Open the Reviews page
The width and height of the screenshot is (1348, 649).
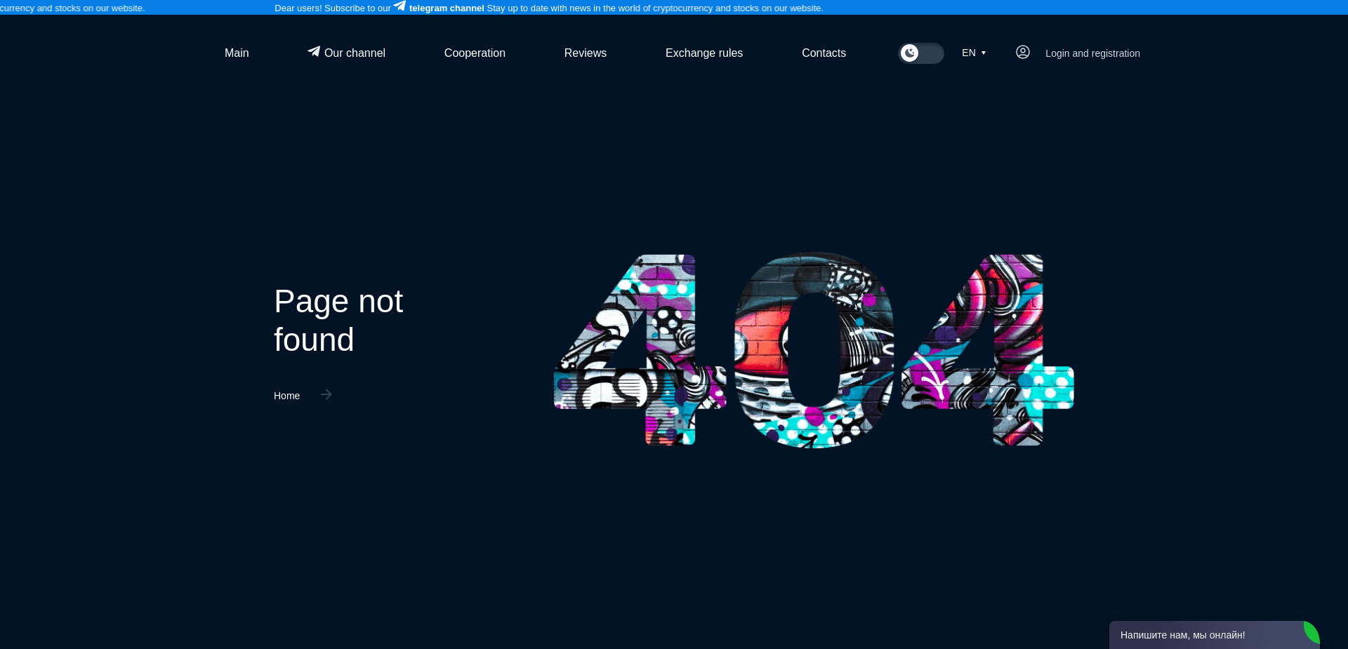[585, 53]
